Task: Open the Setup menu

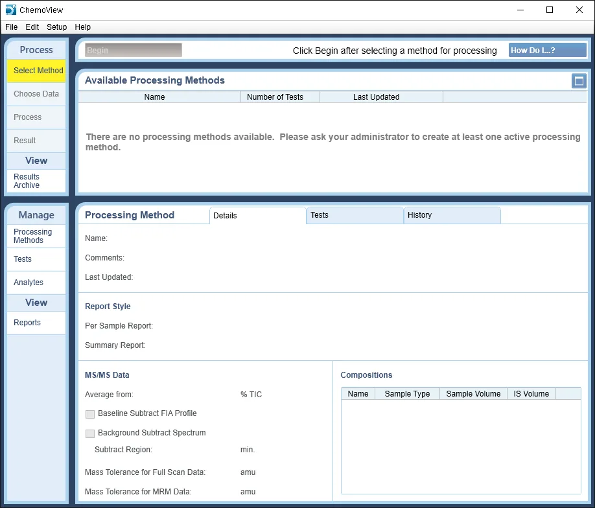Action: coord(56,27)
